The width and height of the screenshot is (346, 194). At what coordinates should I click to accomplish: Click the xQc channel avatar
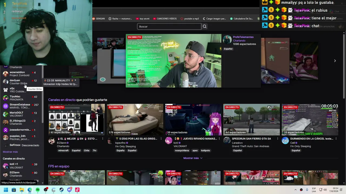click(x=5, y=90)
